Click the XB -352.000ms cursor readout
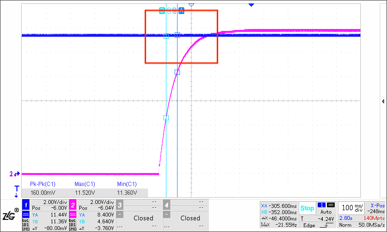The image size is (387, 232). (279, 212)
